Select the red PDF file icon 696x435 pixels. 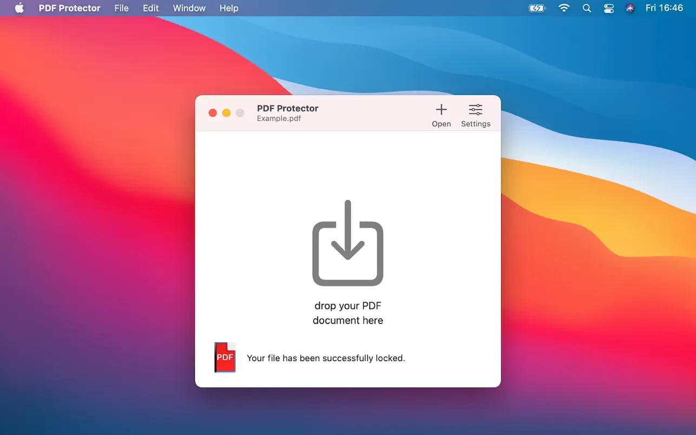(x=225, y=357)
